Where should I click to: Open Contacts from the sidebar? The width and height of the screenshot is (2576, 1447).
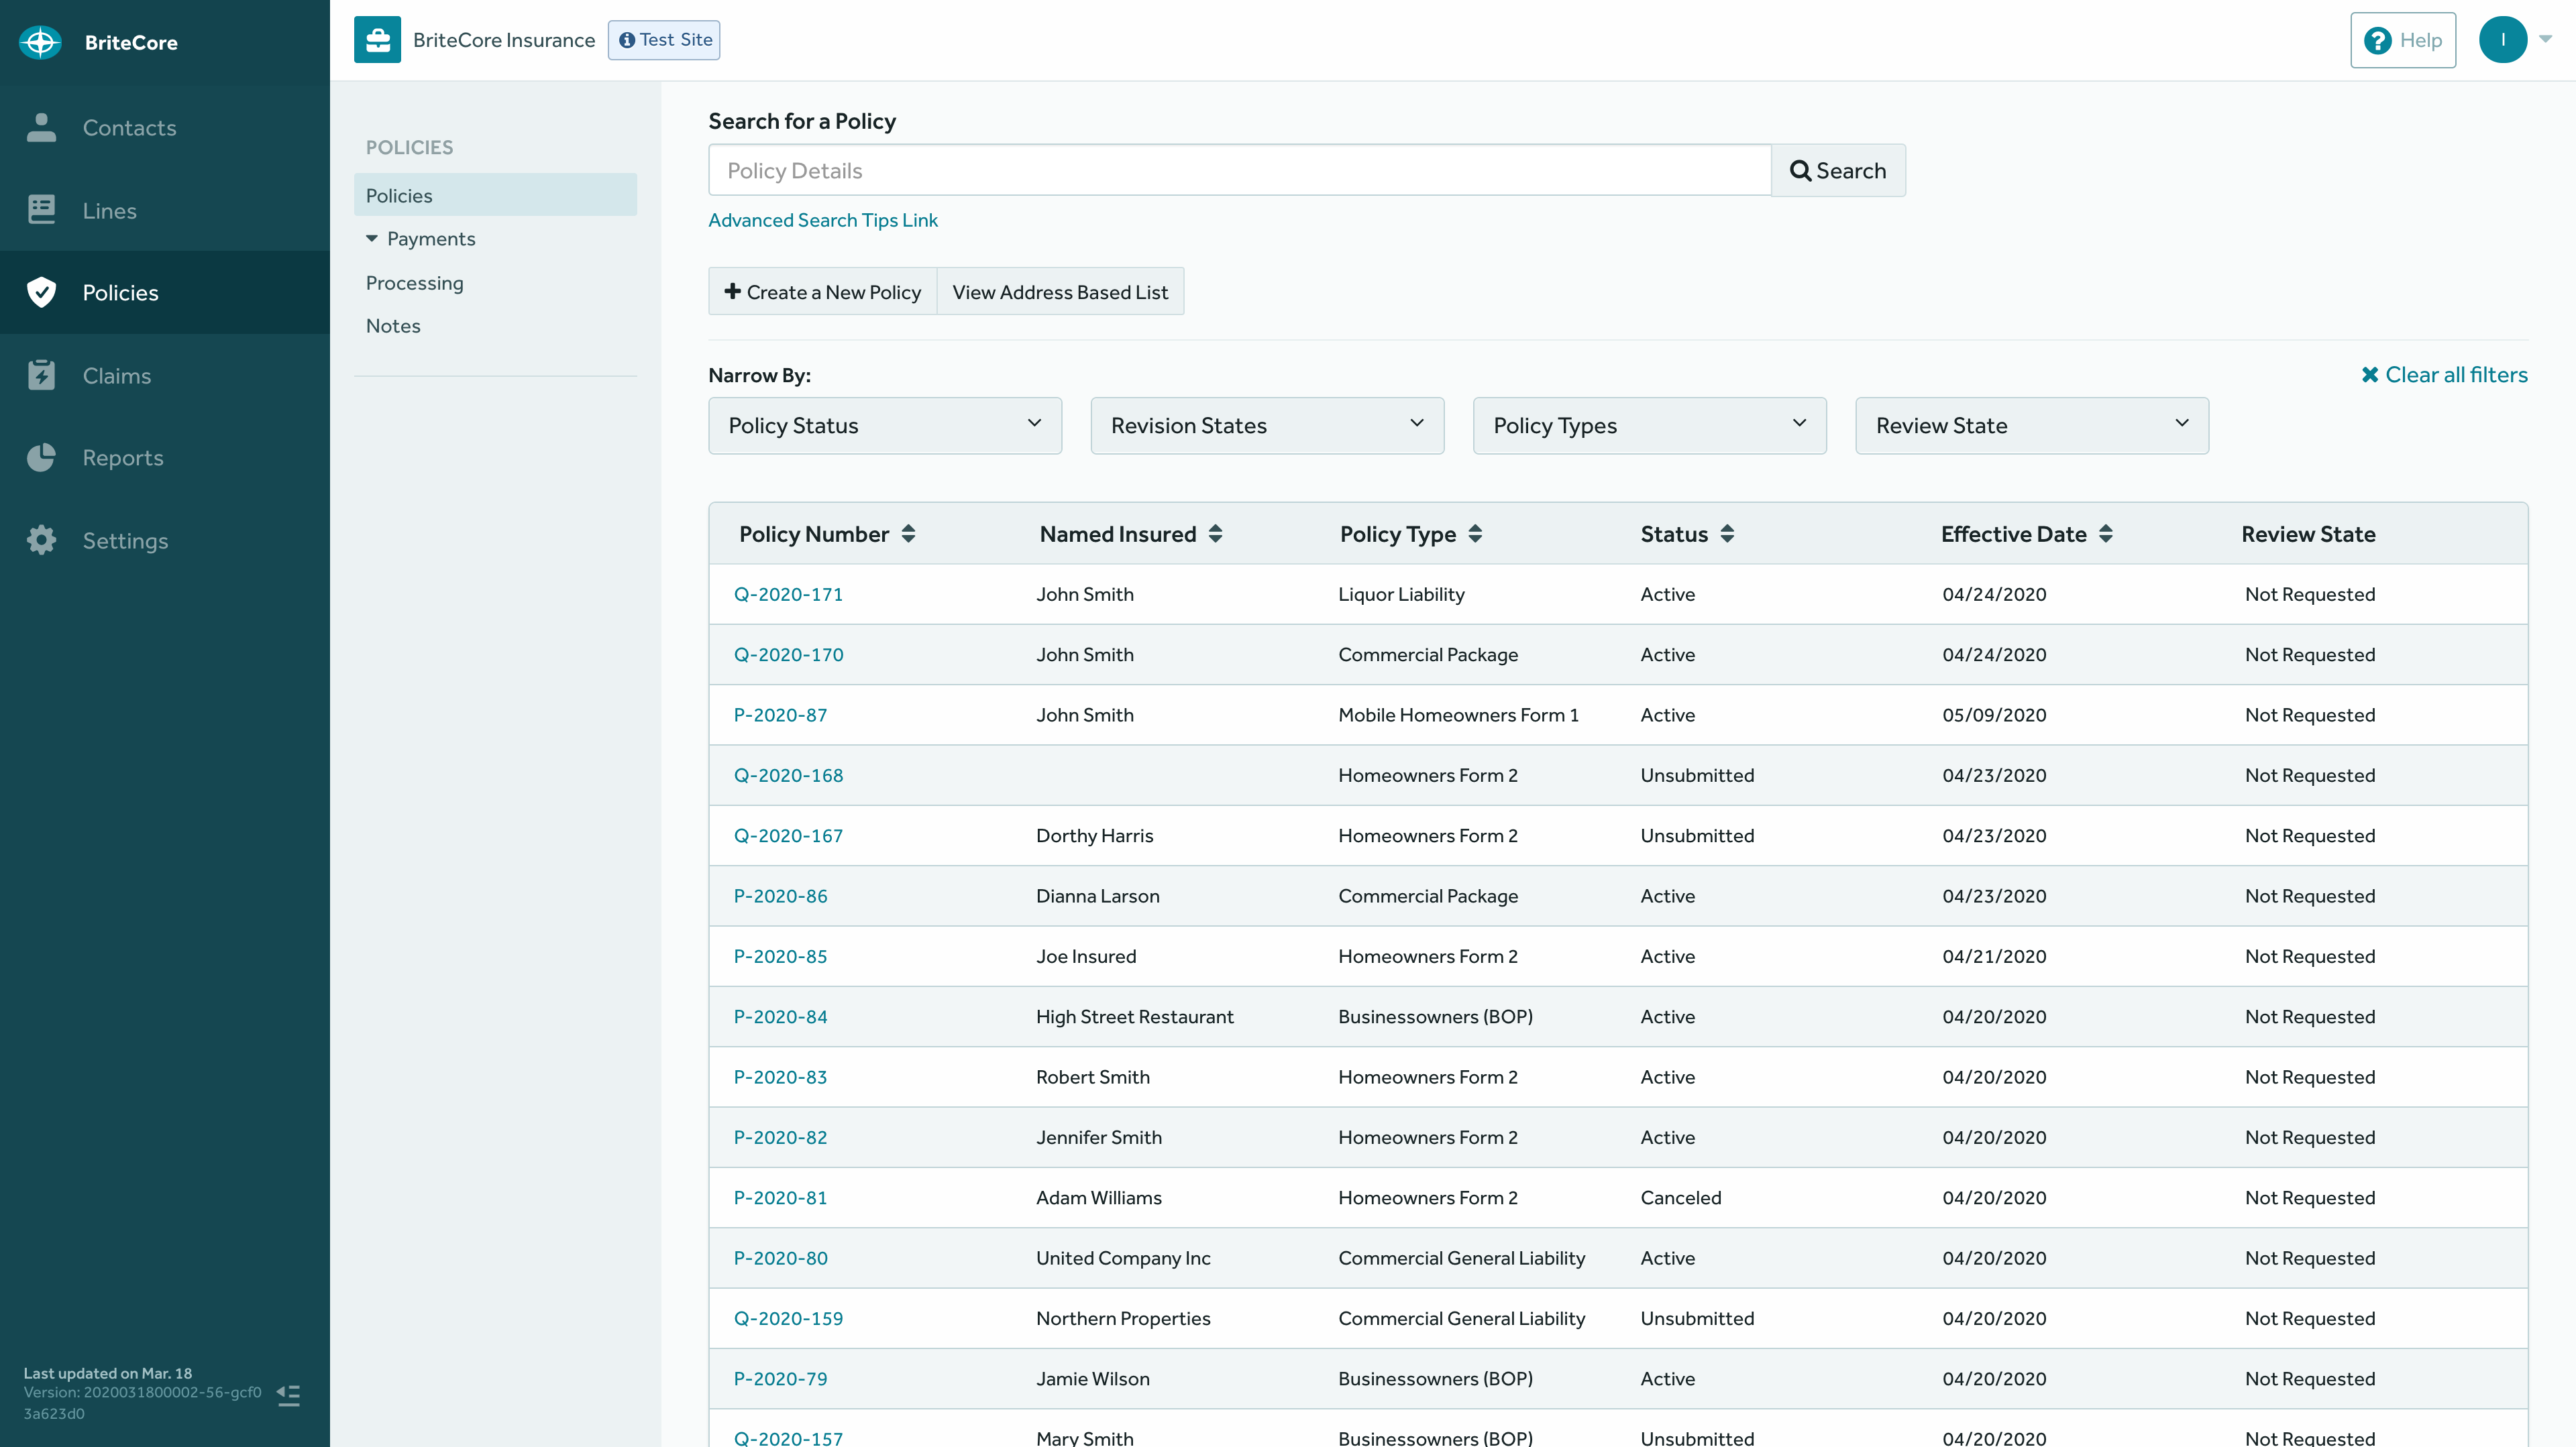[129, 128]
